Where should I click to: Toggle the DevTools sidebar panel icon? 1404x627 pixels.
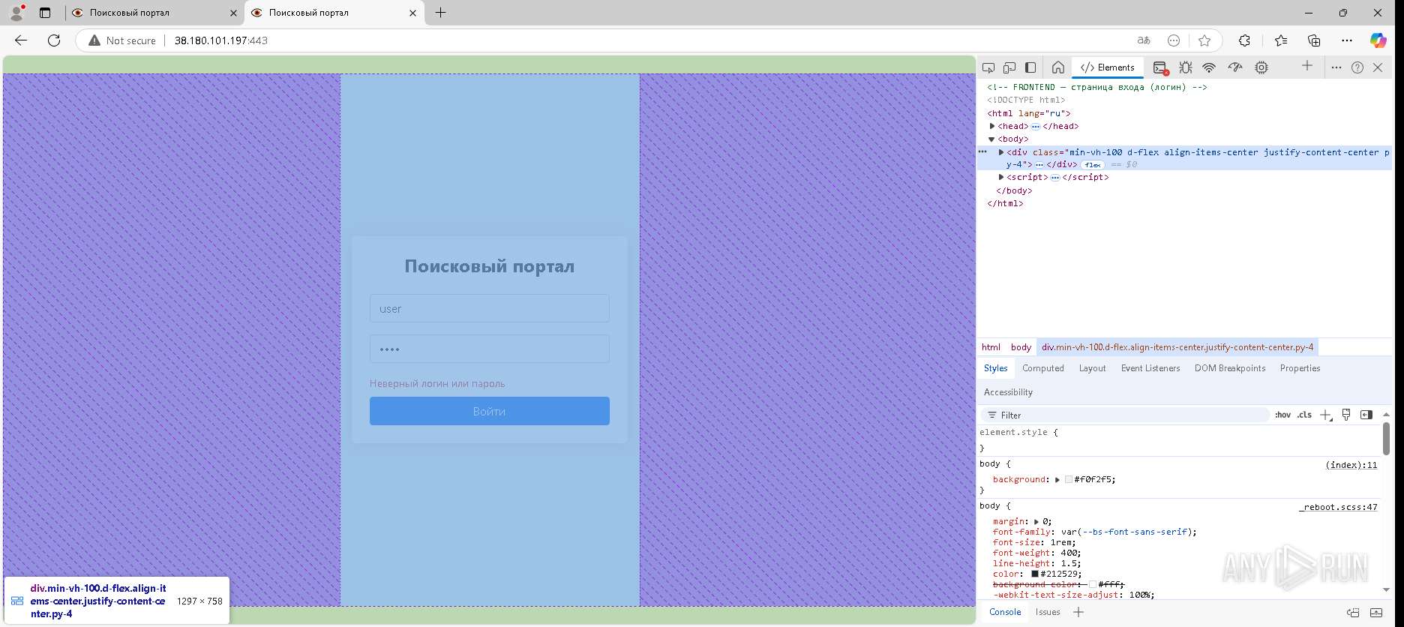1030,67
